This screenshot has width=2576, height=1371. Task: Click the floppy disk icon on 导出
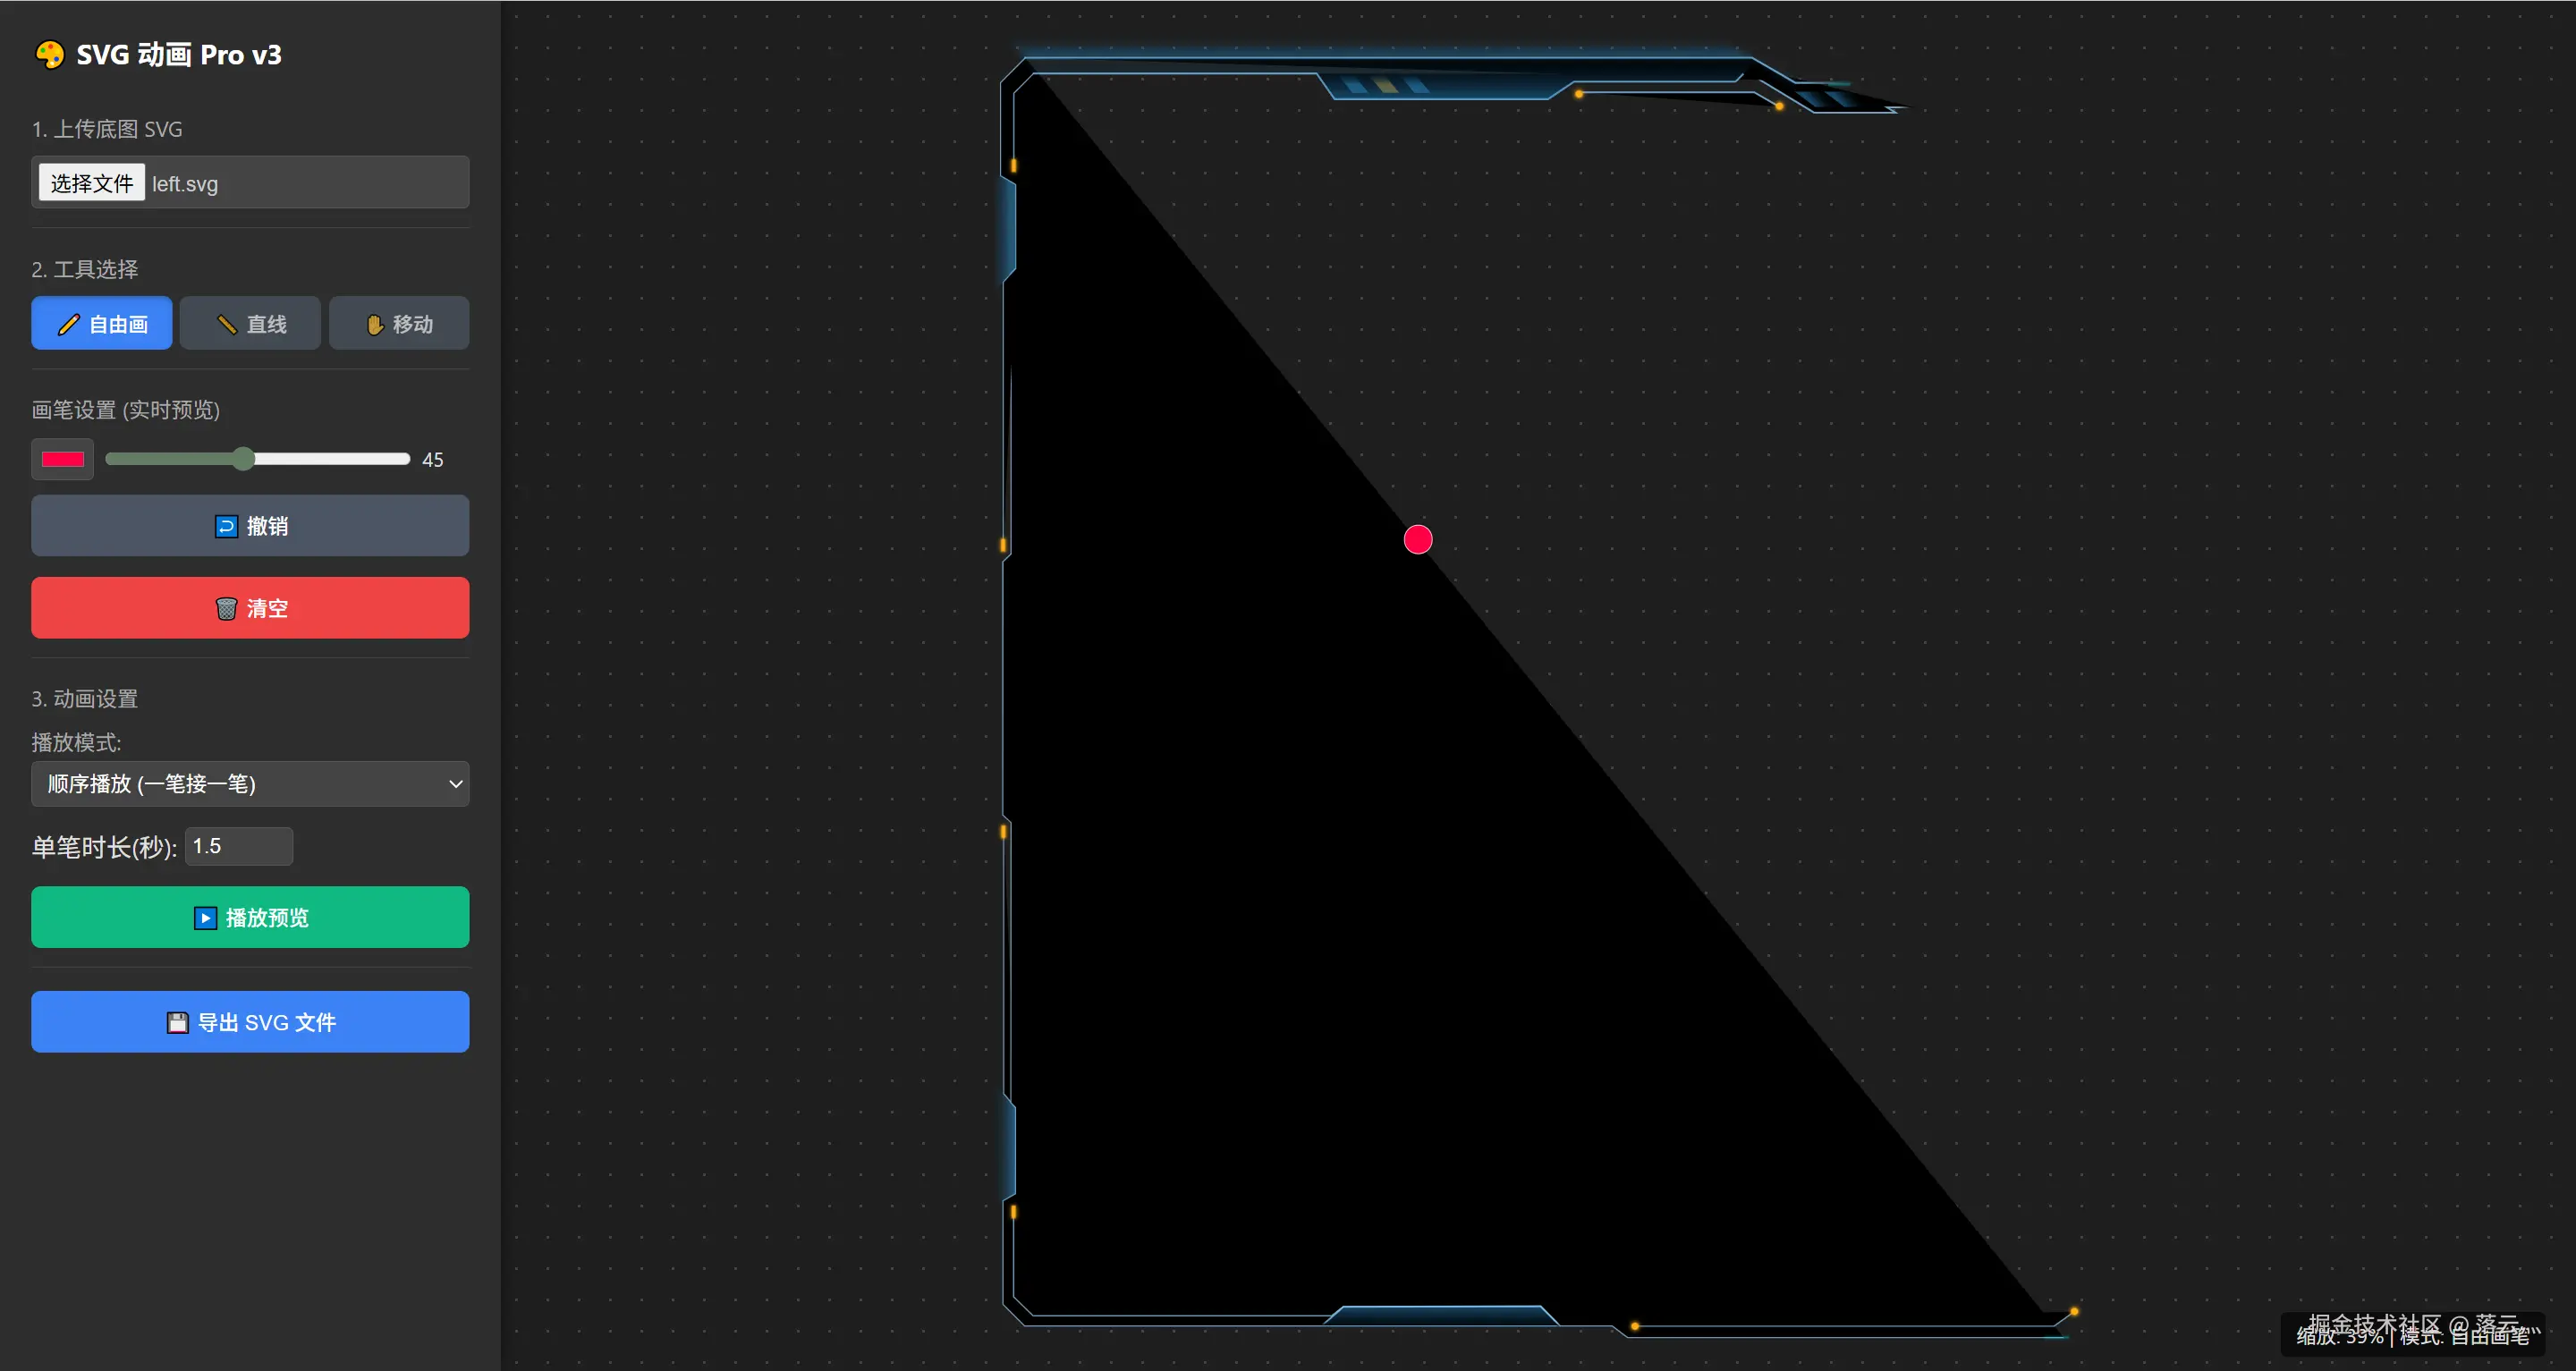[177, 1022]
